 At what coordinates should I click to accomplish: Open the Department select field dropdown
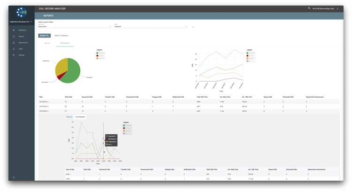[x=75, y=26]
